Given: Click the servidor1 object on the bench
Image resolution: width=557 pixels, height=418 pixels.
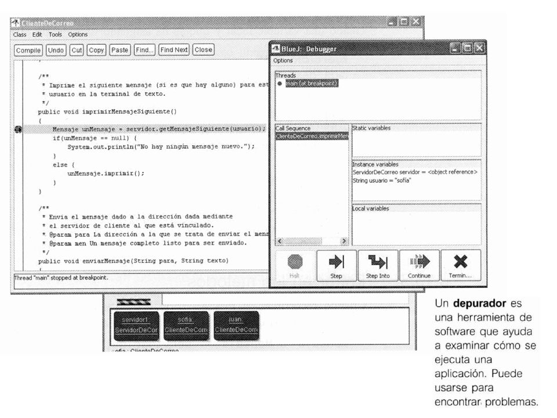Looking at the screenshot, I should pyautogui.click(x=136, y=326).
